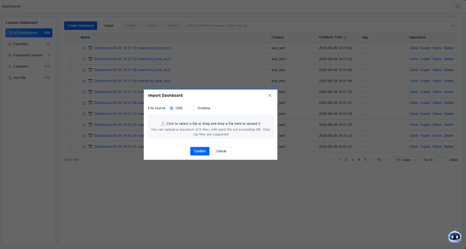
Task: Click the next page arrow in pagination
Action: [x=386, y=160]
